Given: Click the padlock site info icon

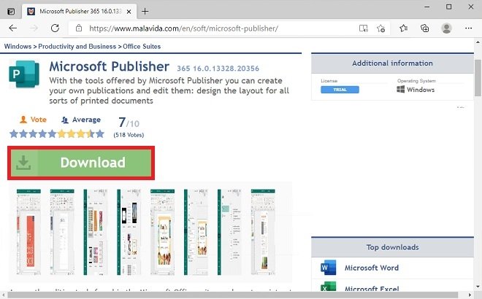Looking at the screenshot, I should point(79,28).
